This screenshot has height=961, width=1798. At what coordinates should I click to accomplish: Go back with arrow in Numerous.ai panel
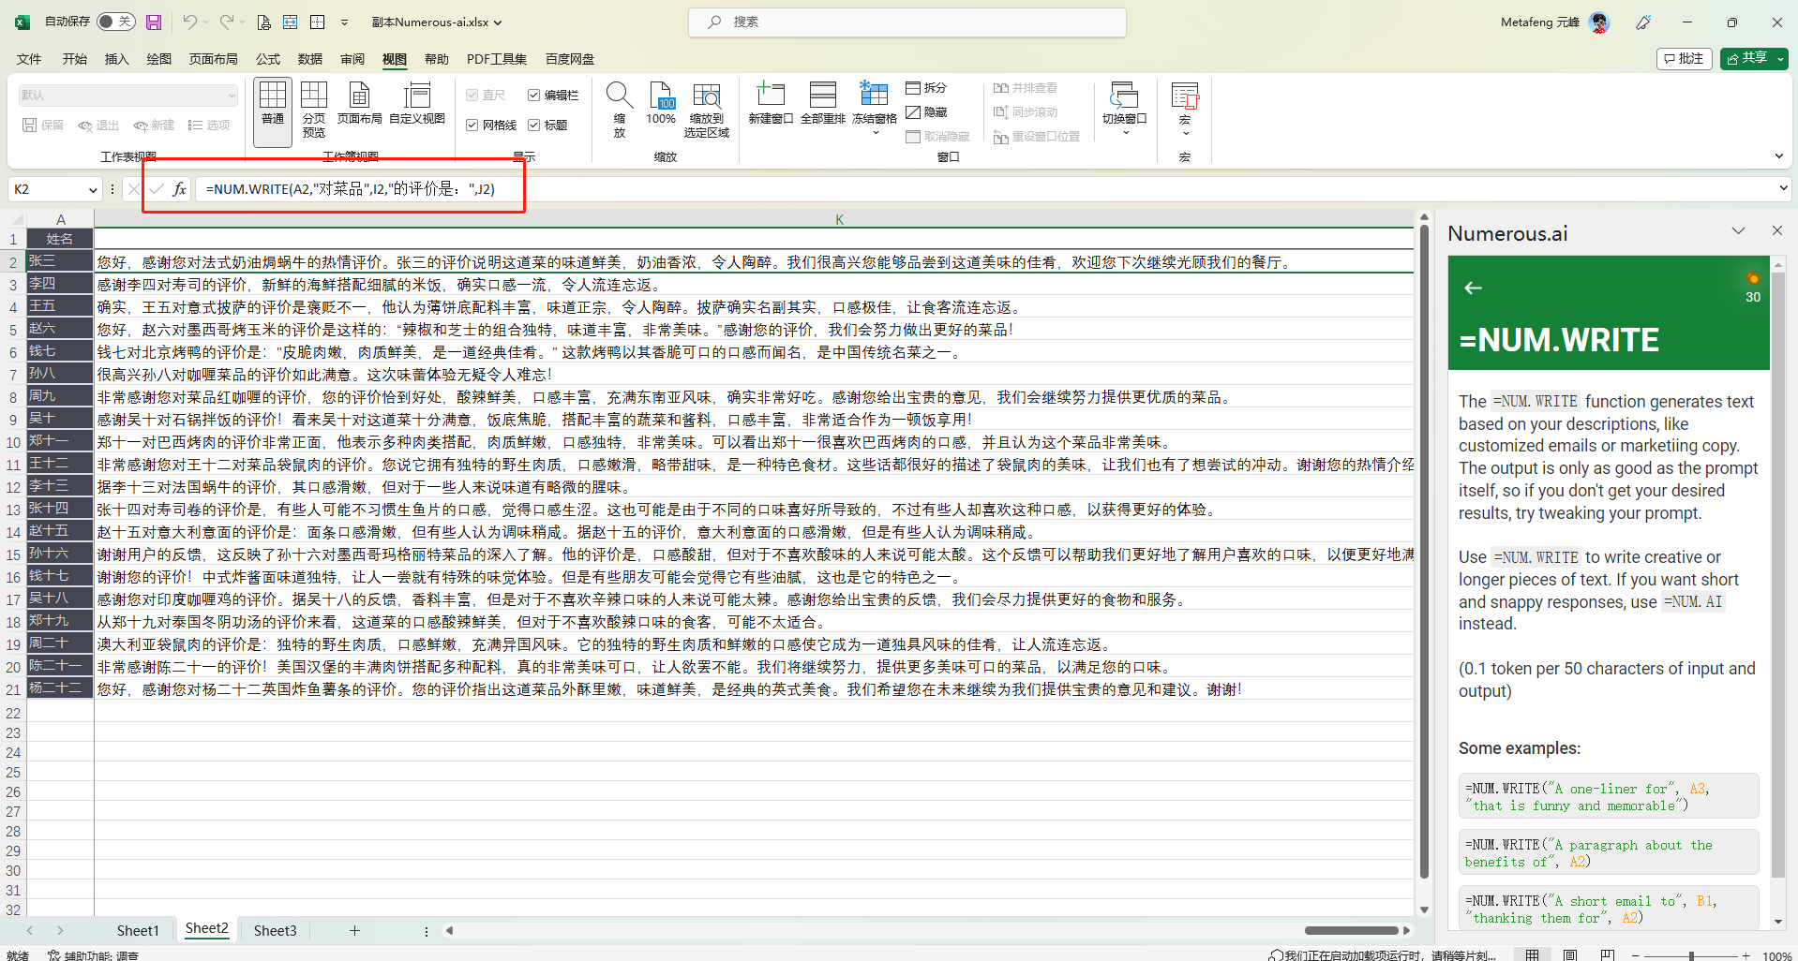pos(1473,288)
